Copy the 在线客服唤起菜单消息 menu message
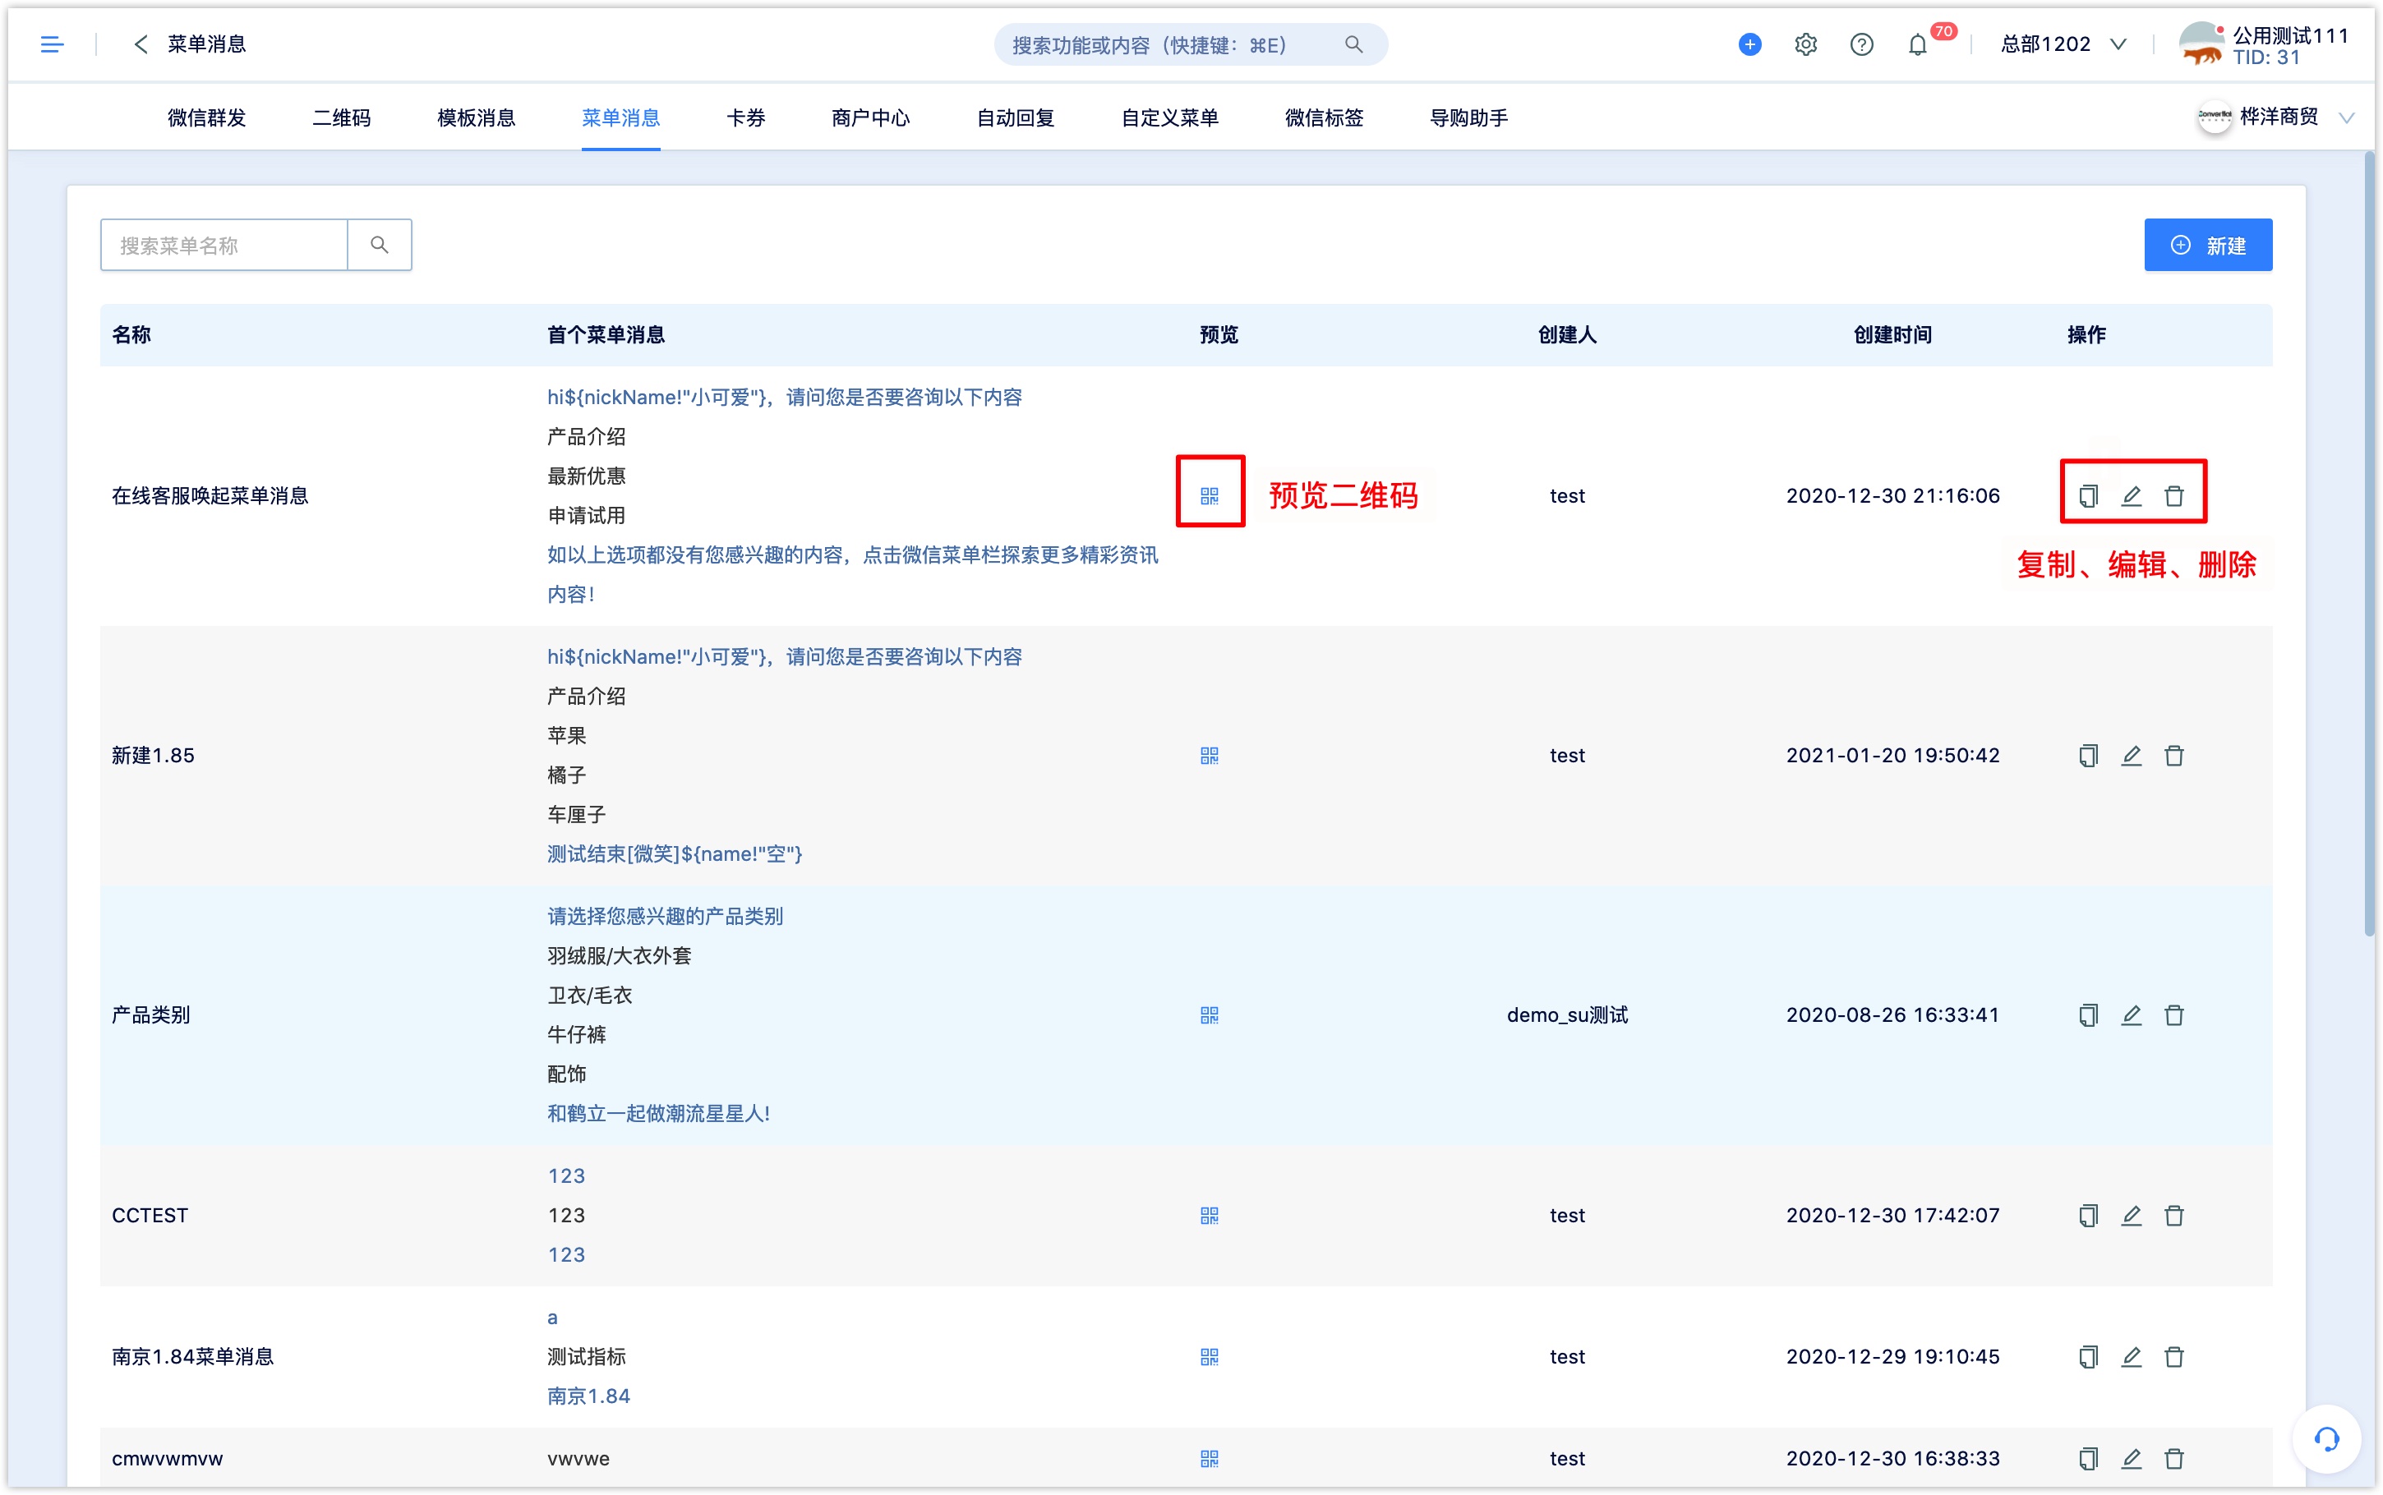This screenshot has width=2383, height=1495. (x=2087, y=495)
